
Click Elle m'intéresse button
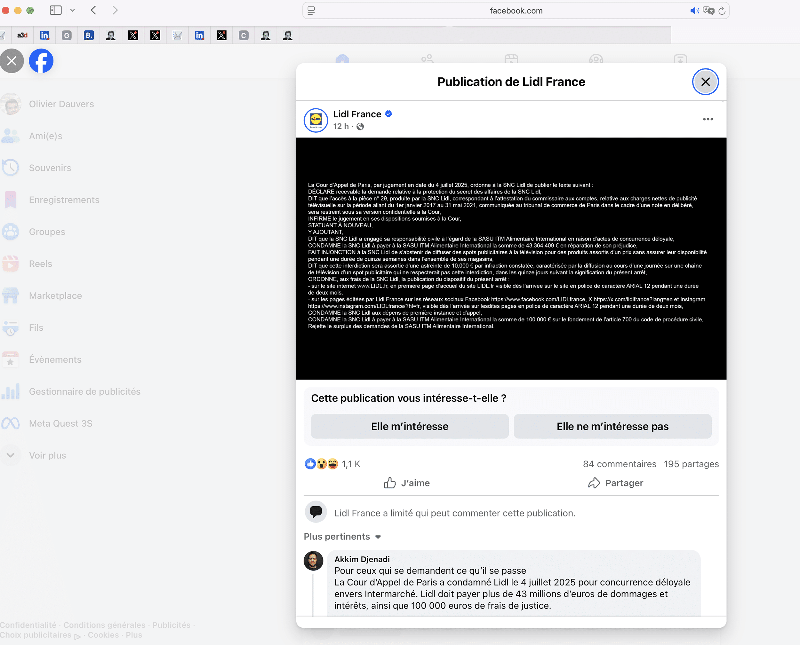pyautogui.click(x=409, y=426)
